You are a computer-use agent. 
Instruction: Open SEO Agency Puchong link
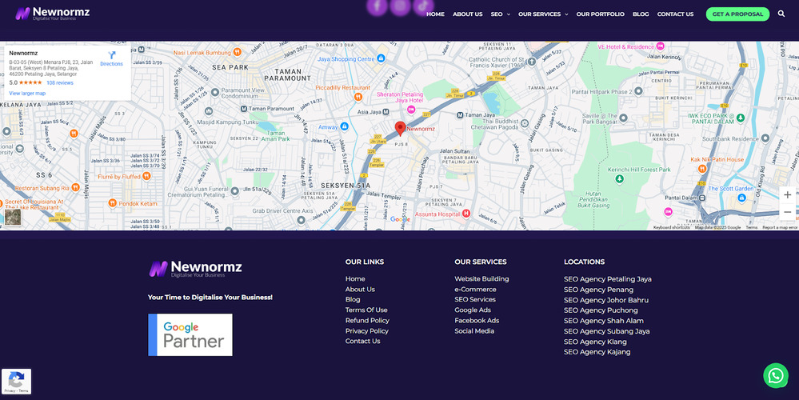click(601, 310)
